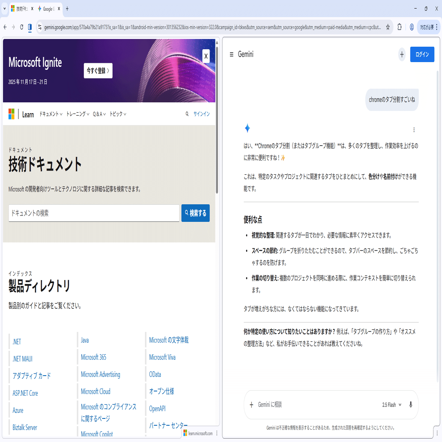Viewport: 442px width, 442px height.
Task: Start a new Gemini chat
Action: point(402,54)
